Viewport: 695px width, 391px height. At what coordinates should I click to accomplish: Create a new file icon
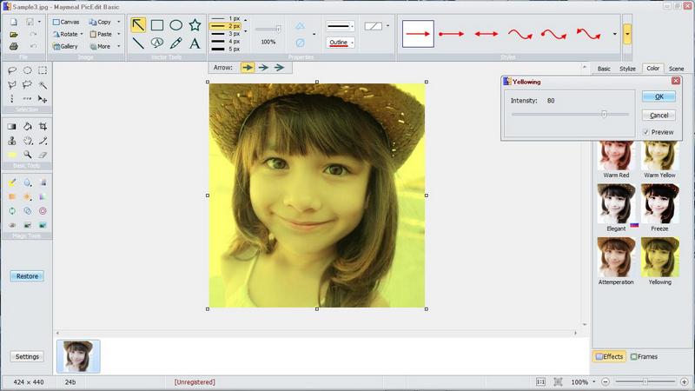tap(14, 22)
